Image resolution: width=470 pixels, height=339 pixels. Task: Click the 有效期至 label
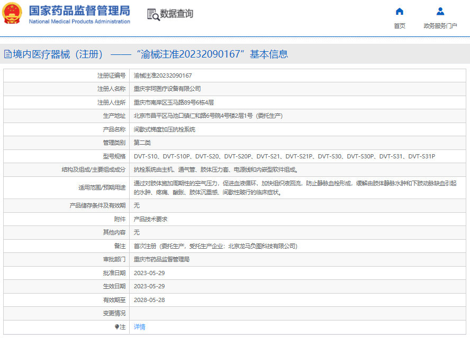(114, 300)
